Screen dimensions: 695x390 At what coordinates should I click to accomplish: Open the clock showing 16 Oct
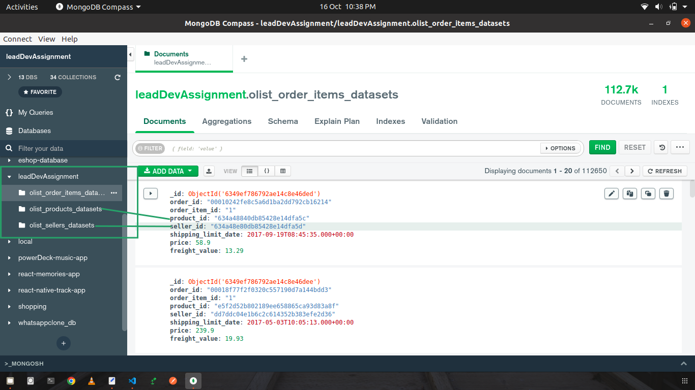[347, 7]
